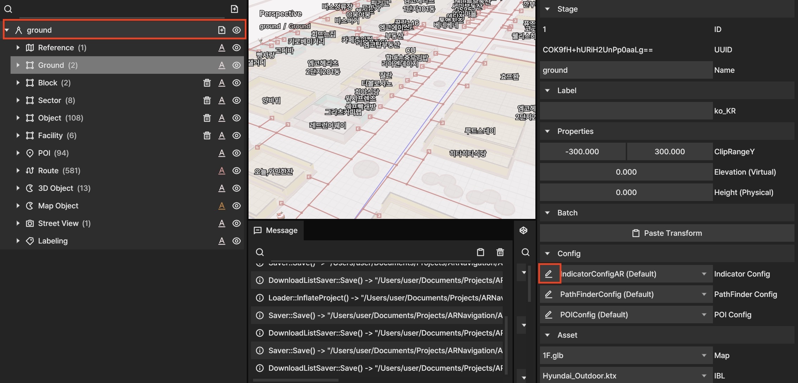Click the 3D cube icon beside Message panel
This screenshot has width=798, height=383.
coord(523,230)
